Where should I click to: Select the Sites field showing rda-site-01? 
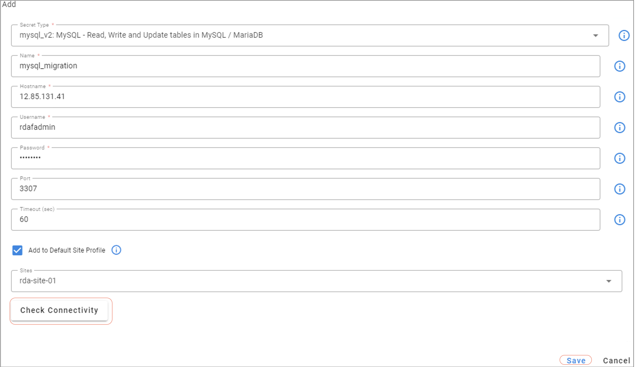pyautogui.click(x=302, y=281)
